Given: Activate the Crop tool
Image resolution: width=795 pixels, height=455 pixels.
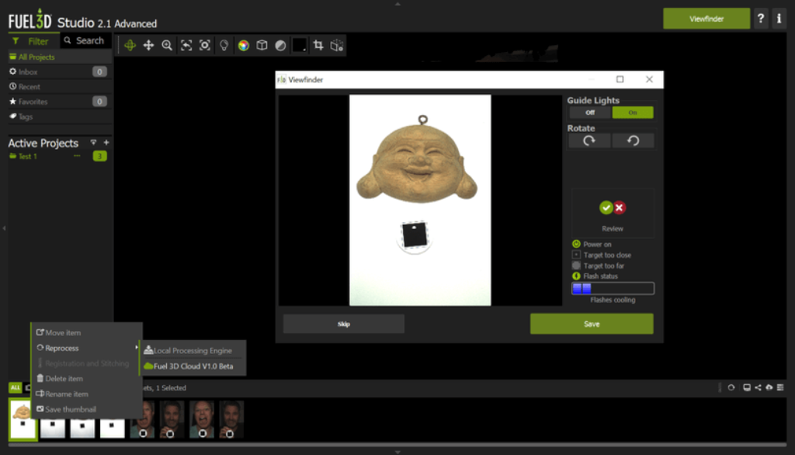Looking at the screenshot, I should click(319, 46).
